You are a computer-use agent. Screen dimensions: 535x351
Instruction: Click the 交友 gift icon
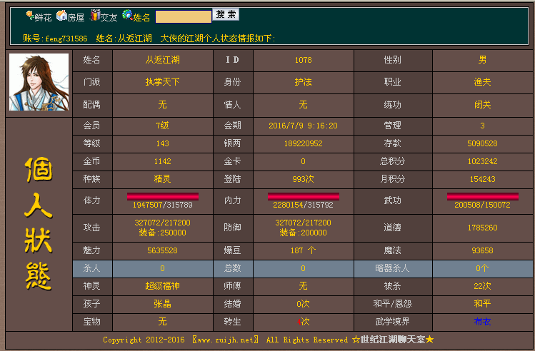point(94,15)
